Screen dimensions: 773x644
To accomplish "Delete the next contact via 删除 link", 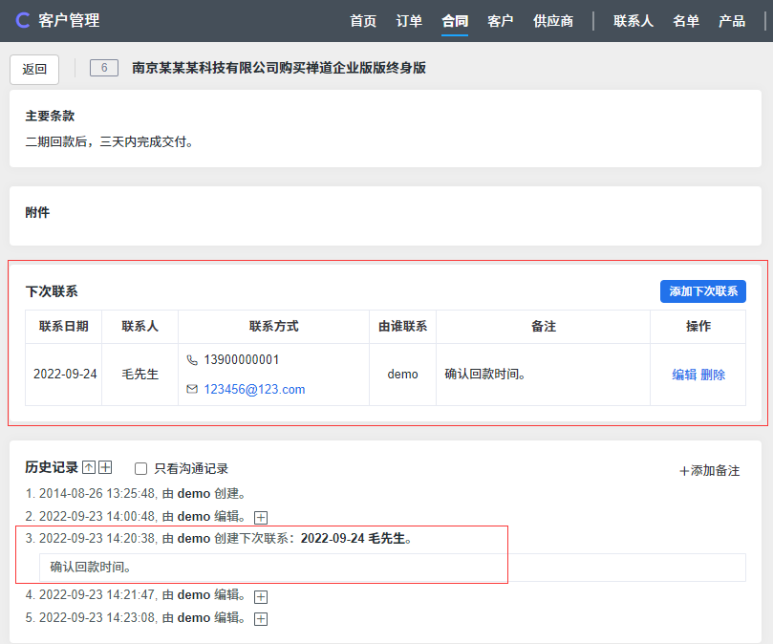I will tap(713, 375).
